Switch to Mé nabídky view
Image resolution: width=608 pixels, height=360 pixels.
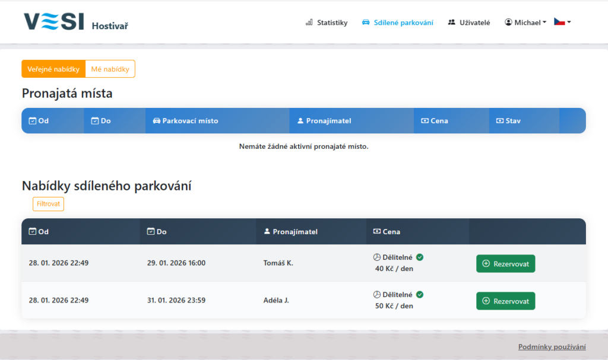pyautogui.click(x=110, y=69)
